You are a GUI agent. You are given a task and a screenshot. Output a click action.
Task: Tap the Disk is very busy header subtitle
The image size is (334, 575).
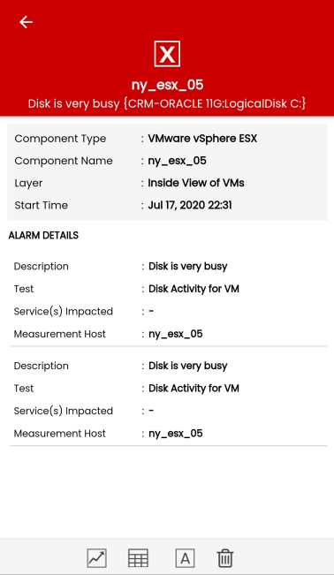[x=167, y=103]
